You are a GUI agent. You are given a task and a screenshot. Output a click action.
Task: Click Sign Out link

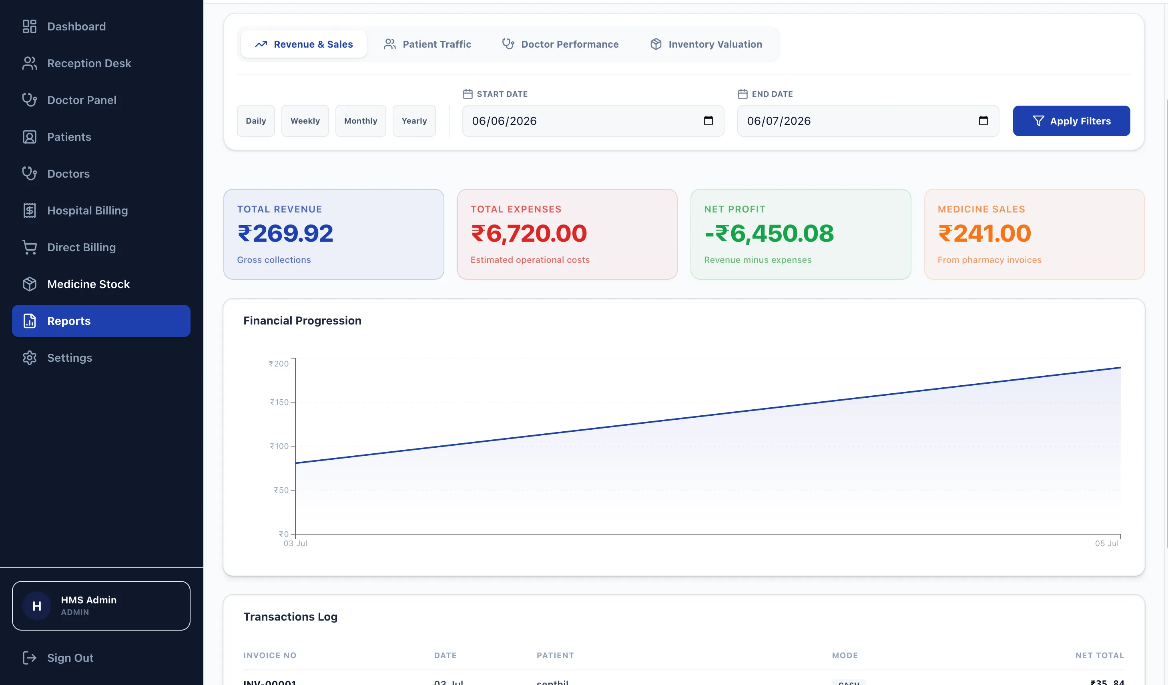pos(101,658)
